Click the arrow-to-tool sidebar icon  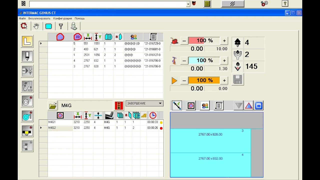tap(27, 71)
